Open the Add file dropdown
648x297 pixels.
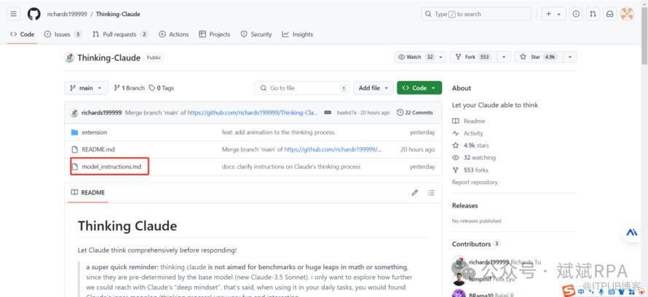tap(374, 88)
